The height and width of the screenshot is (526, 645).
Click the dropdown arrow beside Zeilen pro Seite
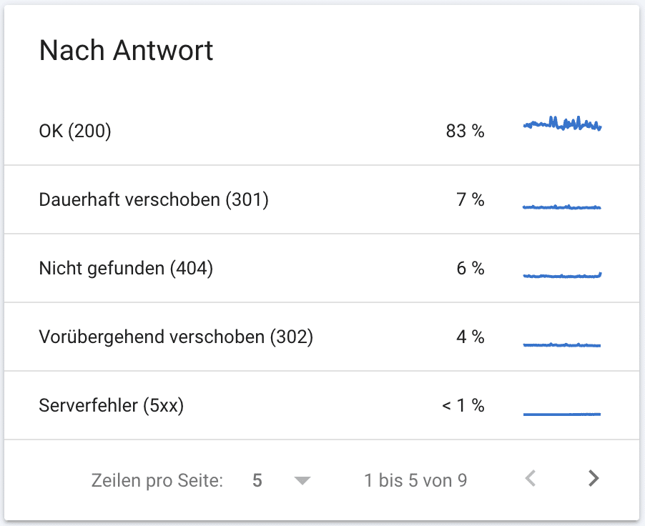tap(303, 481)
